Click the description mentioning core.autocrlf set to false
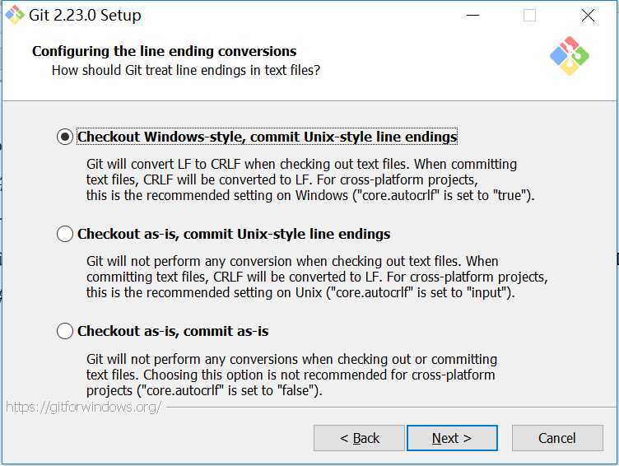 [291, 375]
